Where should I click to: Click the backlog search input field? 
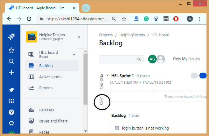[121, 59]
